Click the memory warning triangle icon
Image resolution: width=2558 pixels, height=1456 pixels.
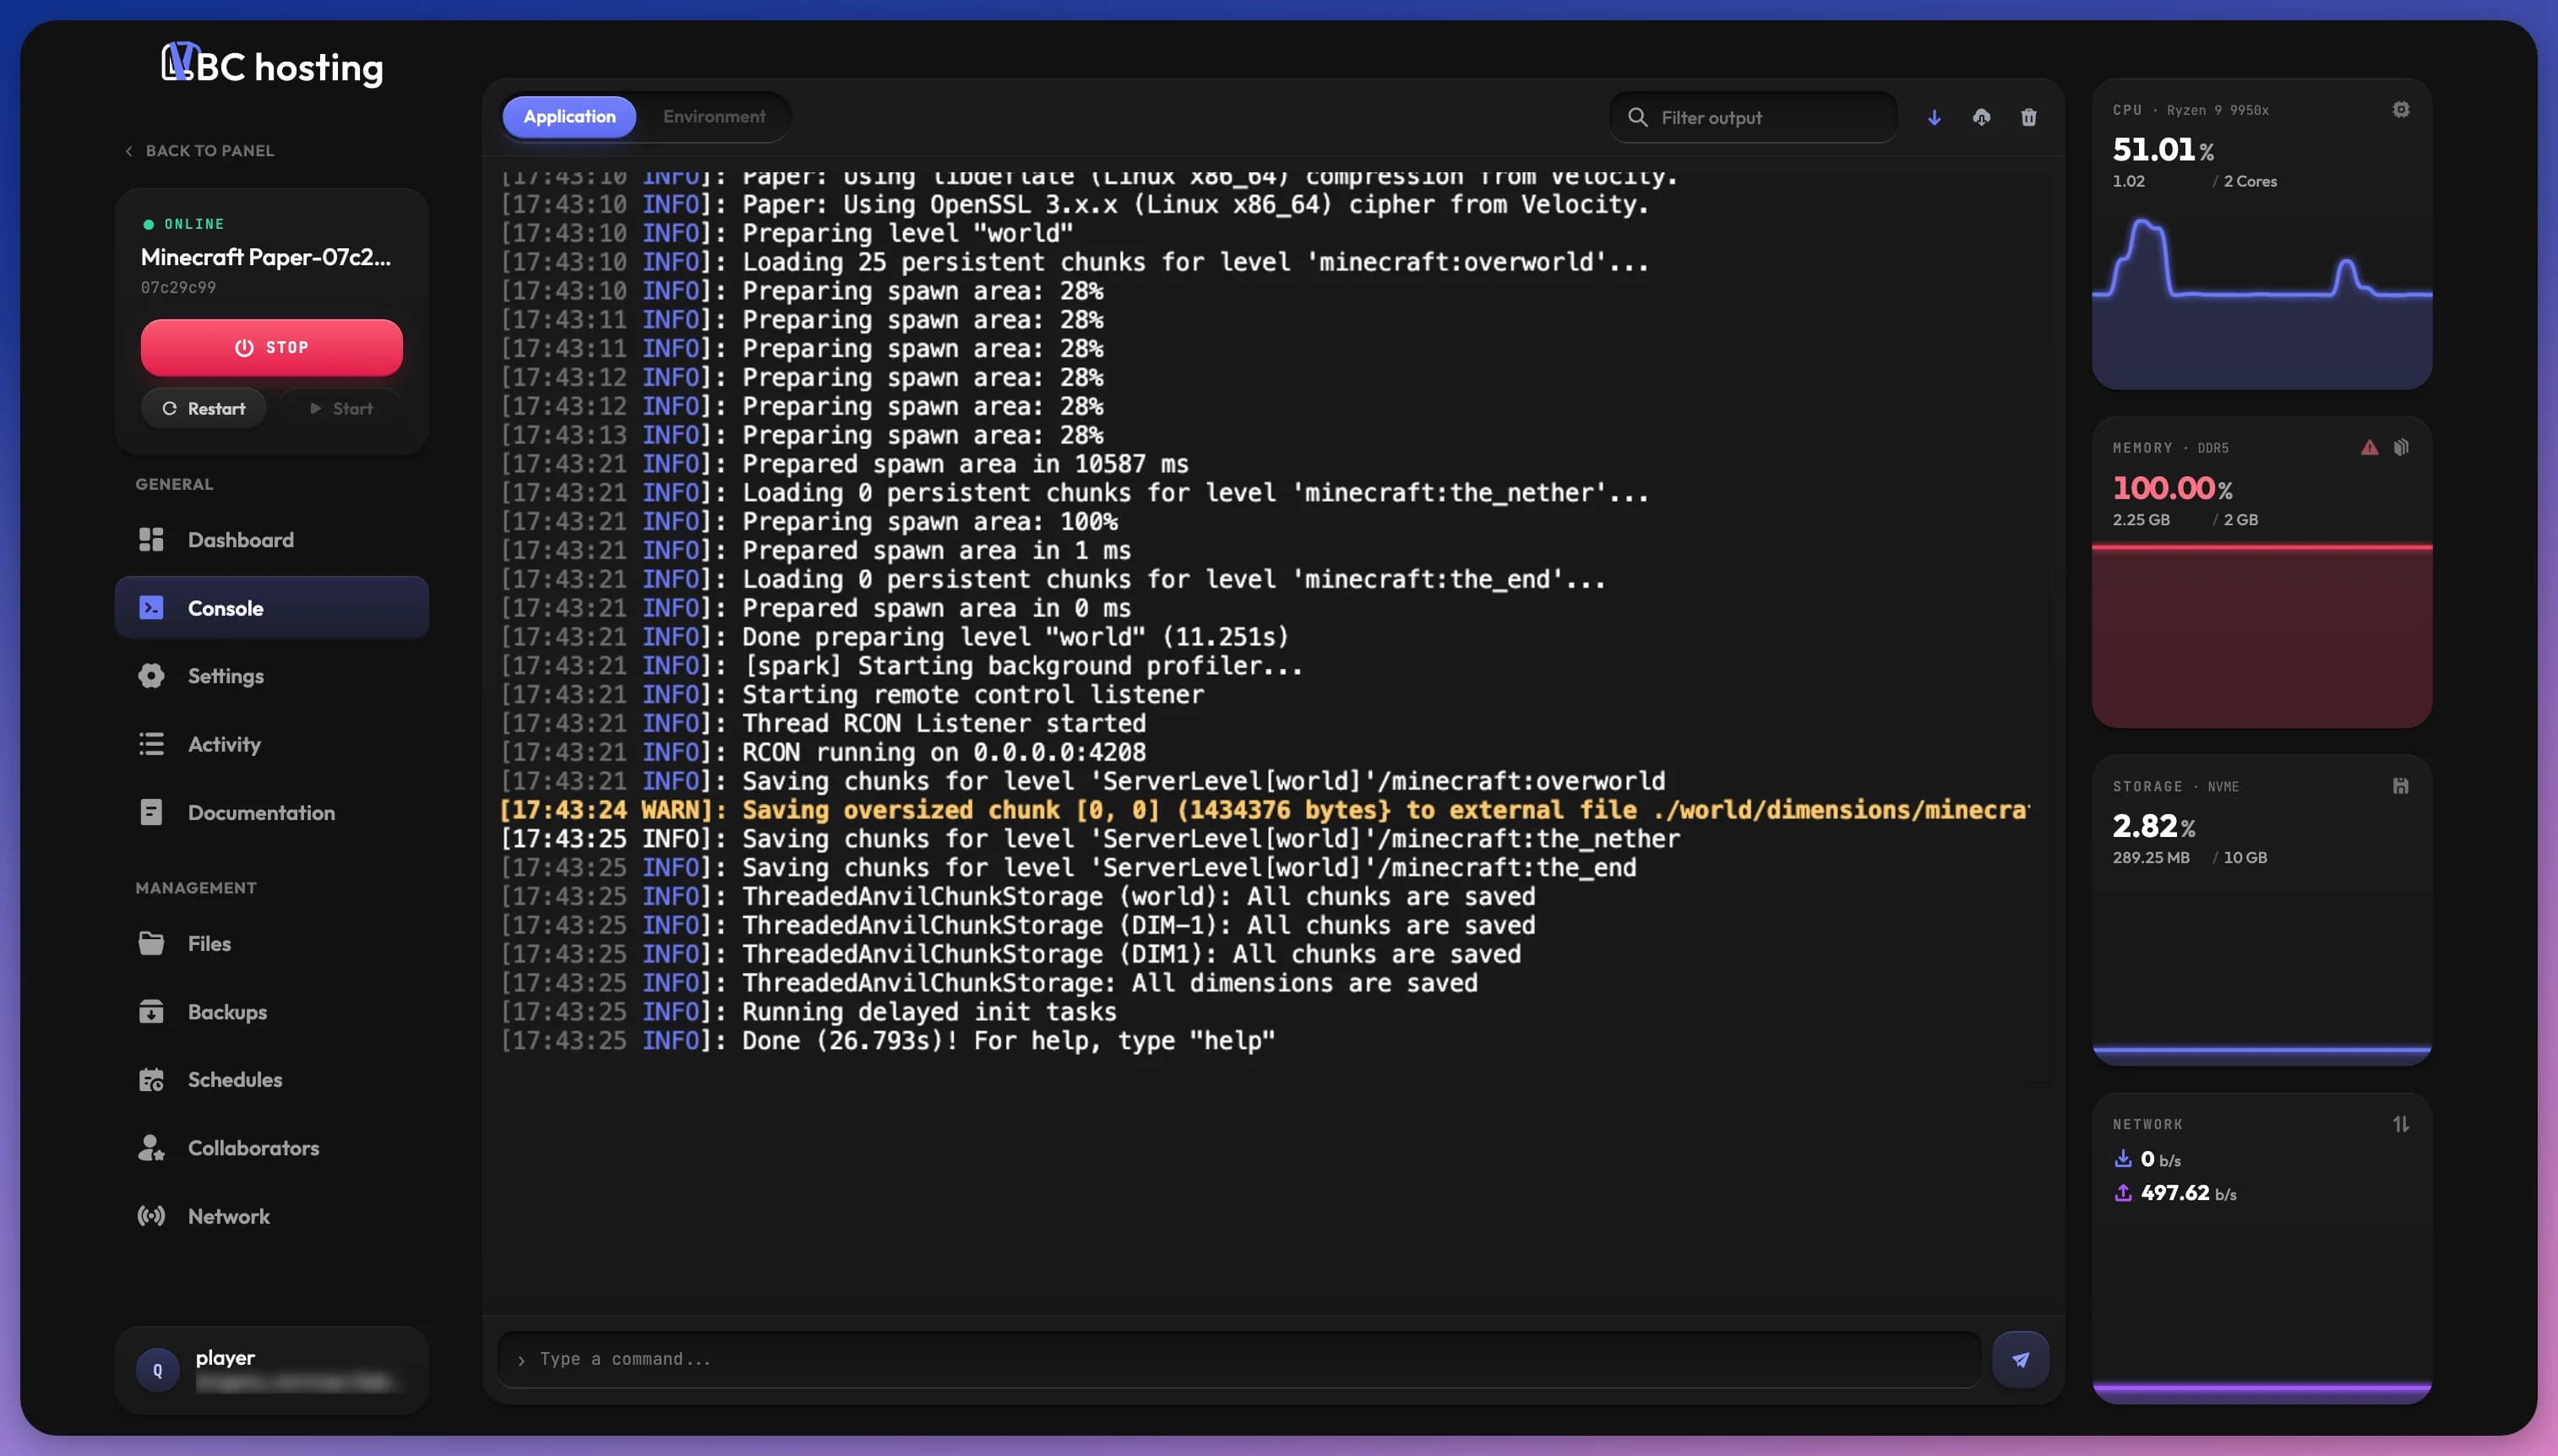2369,447
